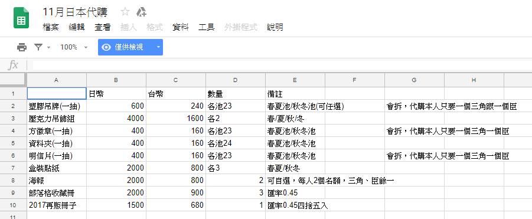Click the 1600 NT dollar cell

coord(176,119)
